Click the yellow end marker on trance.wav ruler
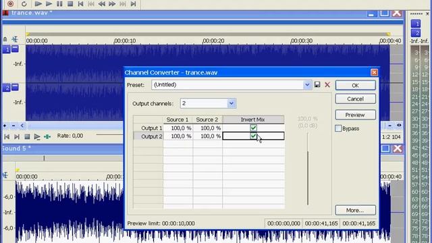Image resolution: width=432 pixels, height=243 pixels. pos(388,34)
